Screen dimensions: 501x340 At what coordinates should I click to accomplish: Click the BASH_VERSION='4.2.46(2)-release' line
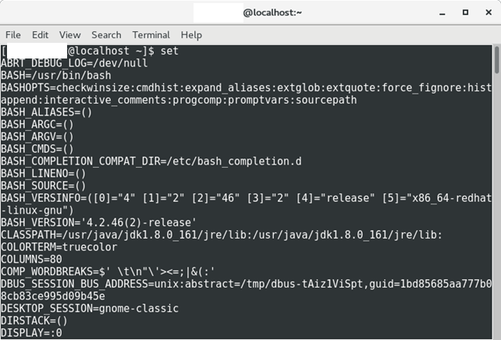[99, 222]
